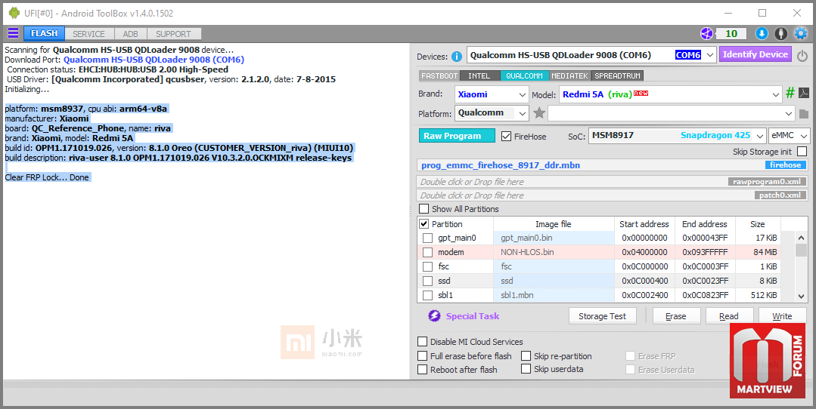Click the blue info icon beside Devices
The width and height of the screenshot is (816, 409).
point(456,57)
